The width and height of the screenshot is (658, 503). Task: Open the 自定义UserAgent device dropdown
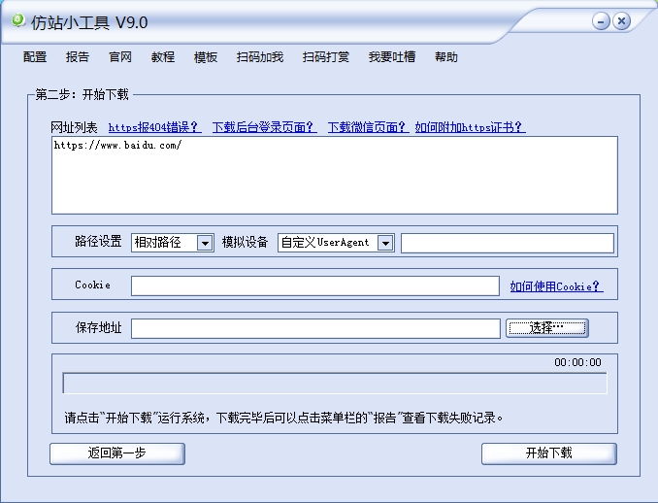[x=385, y=243]
